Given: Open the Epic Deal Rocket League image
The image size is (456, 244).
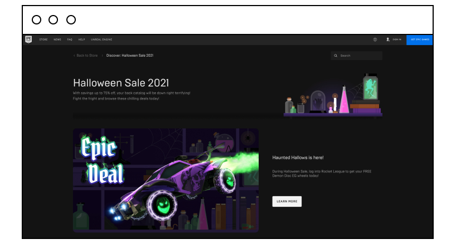Looking at the screenshot, I should pos(166,180).
